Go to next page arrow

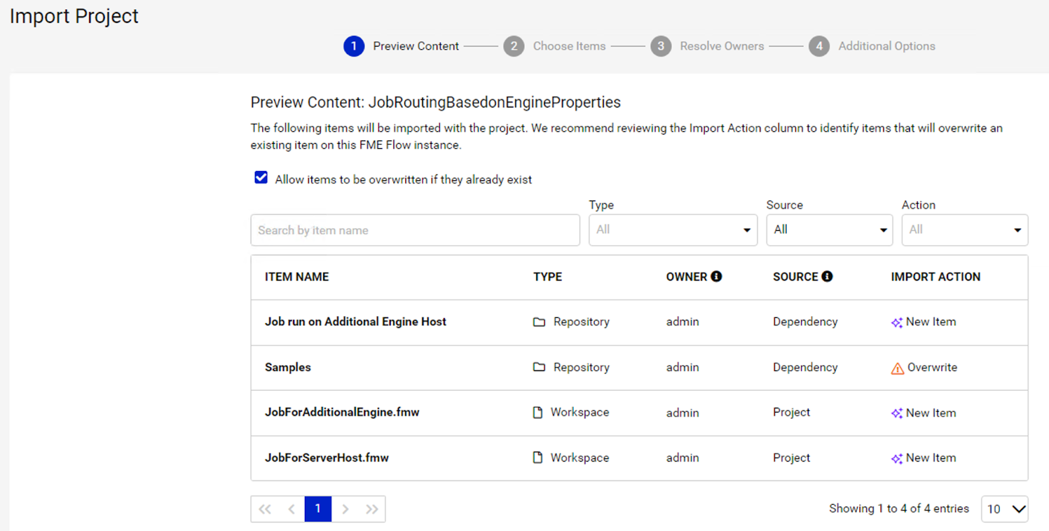345,509
